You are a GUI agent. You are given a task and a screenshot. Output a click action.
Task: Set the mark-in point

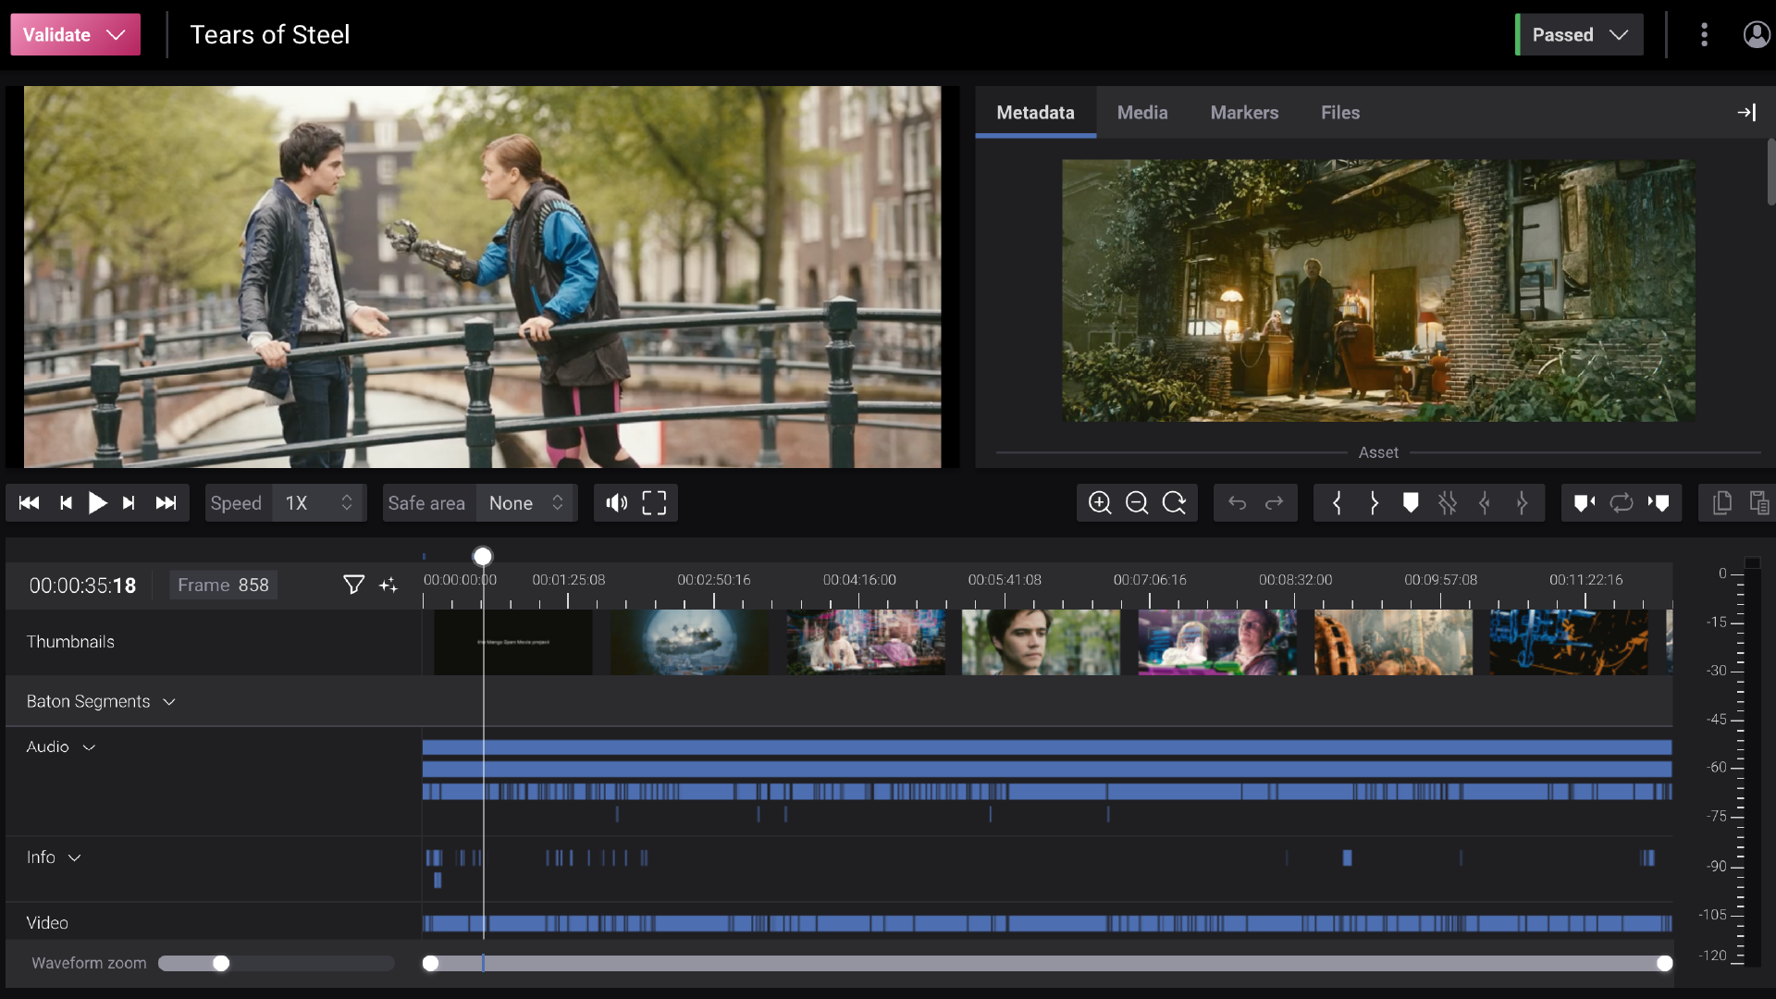[x=1337, y=503]
